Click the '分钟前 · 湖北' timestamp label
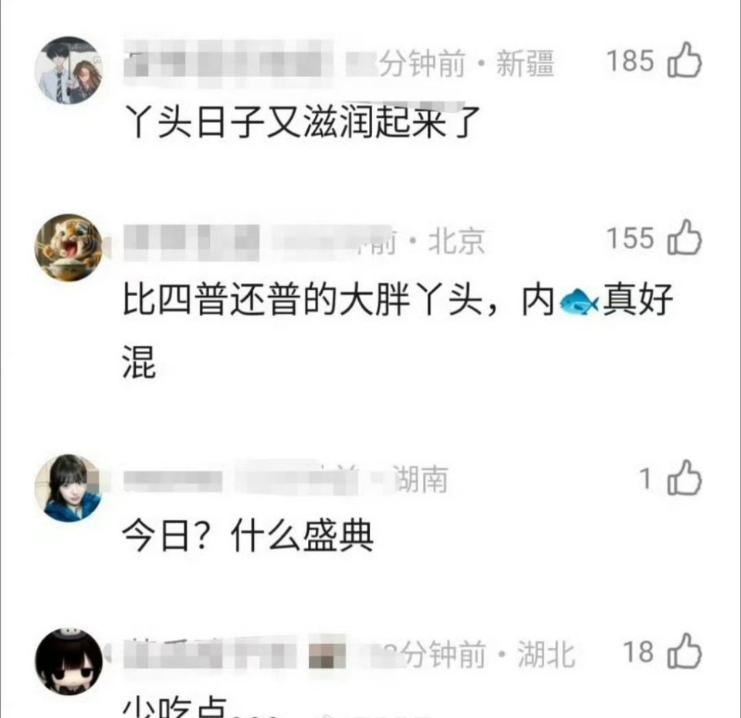 pos(488,654)
